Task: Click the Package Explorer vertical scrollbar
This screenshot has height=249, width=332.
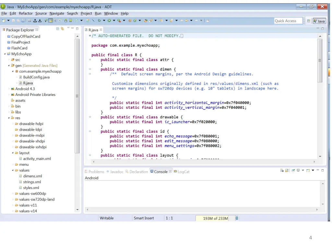Action: (77, 96)
